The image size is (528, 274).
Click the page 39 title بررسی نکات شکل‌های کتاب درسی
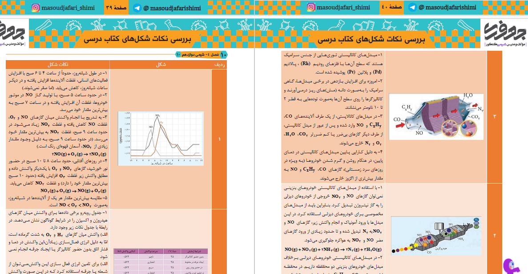137,40
